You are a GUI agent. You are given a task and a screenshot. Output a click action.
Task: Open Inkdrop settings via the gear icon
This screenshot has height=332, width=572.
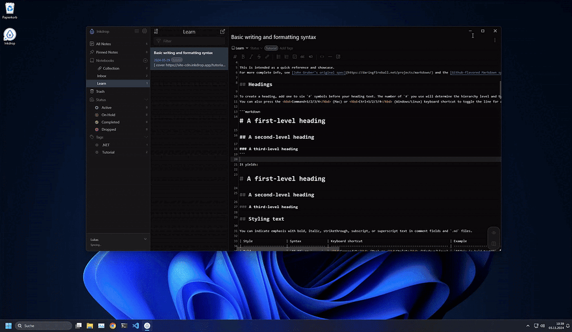[x=144, y=31]
